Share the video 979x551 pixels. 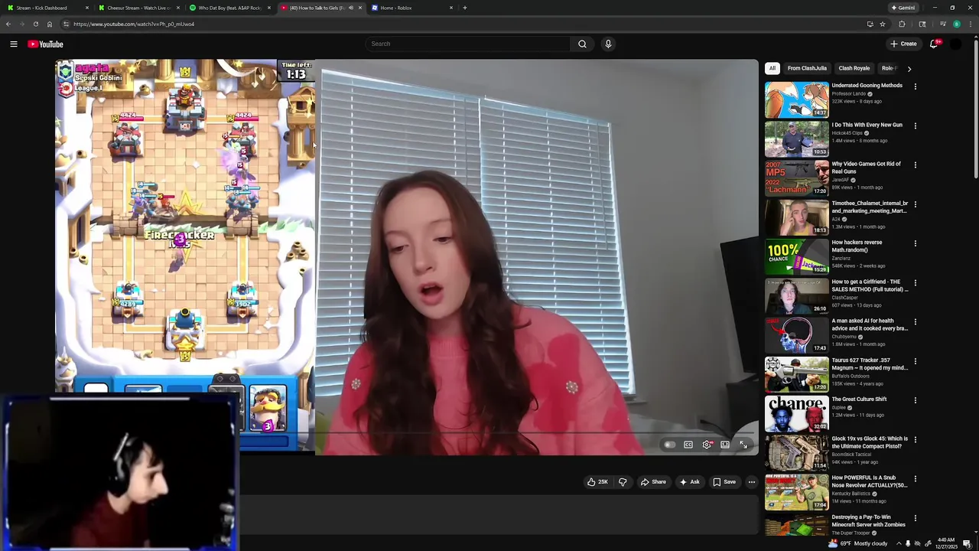point(653,482)
